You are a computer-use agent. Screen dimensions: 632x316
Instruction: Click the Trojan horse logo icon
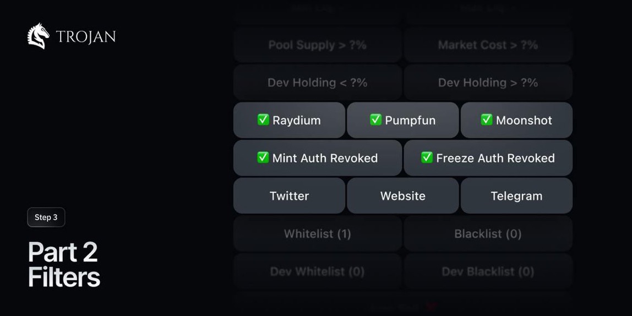(38, 36)
